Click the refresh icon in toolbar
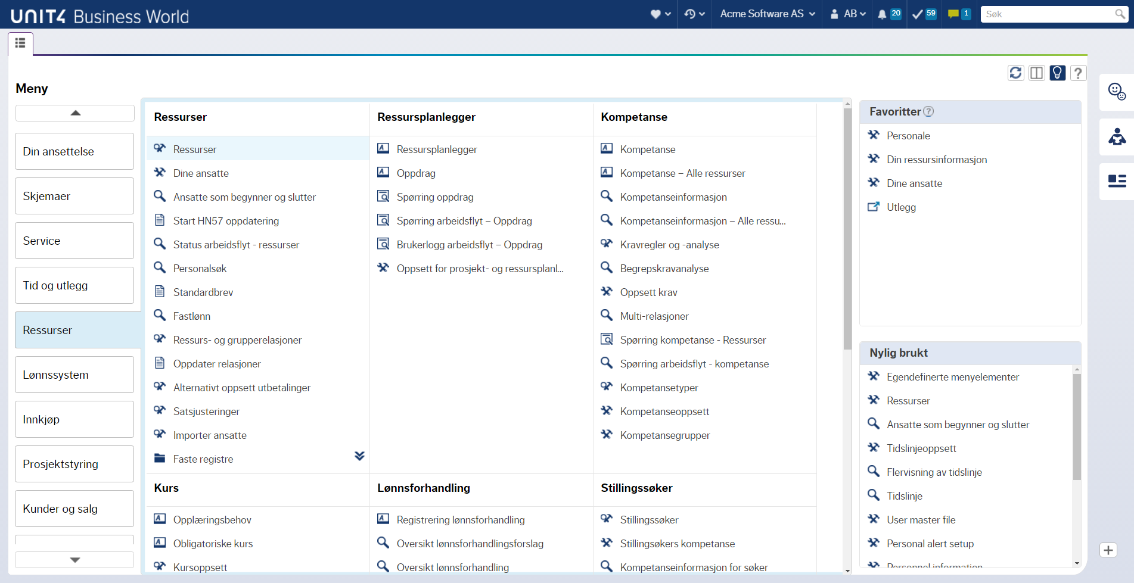Viewport: 1134px width, 583px height. (x=1016, y=73)
